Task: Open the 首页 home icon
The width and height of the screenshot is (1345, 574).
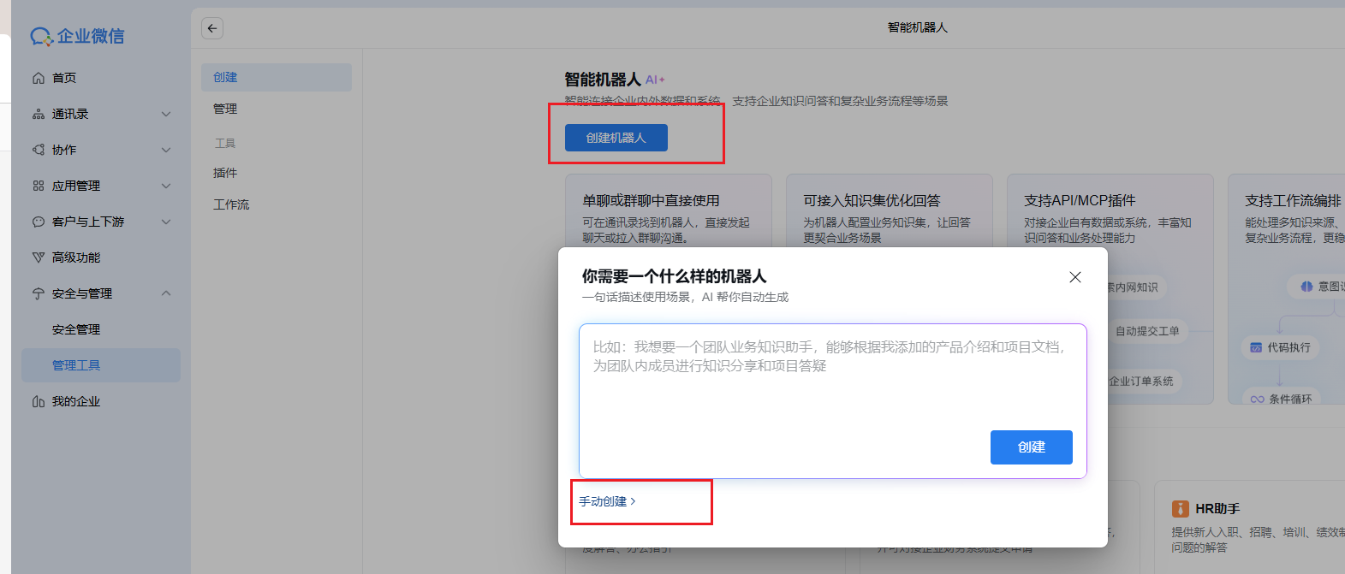Action: coord(39,78)
